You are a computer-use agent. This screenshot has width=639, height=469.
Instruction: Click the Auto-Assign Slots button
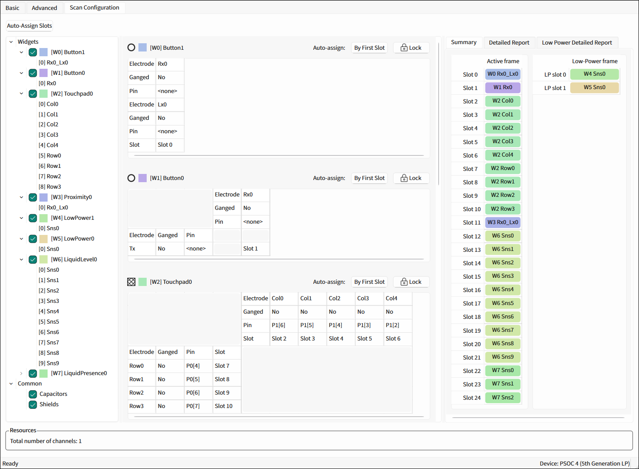(x=29, y=26)
